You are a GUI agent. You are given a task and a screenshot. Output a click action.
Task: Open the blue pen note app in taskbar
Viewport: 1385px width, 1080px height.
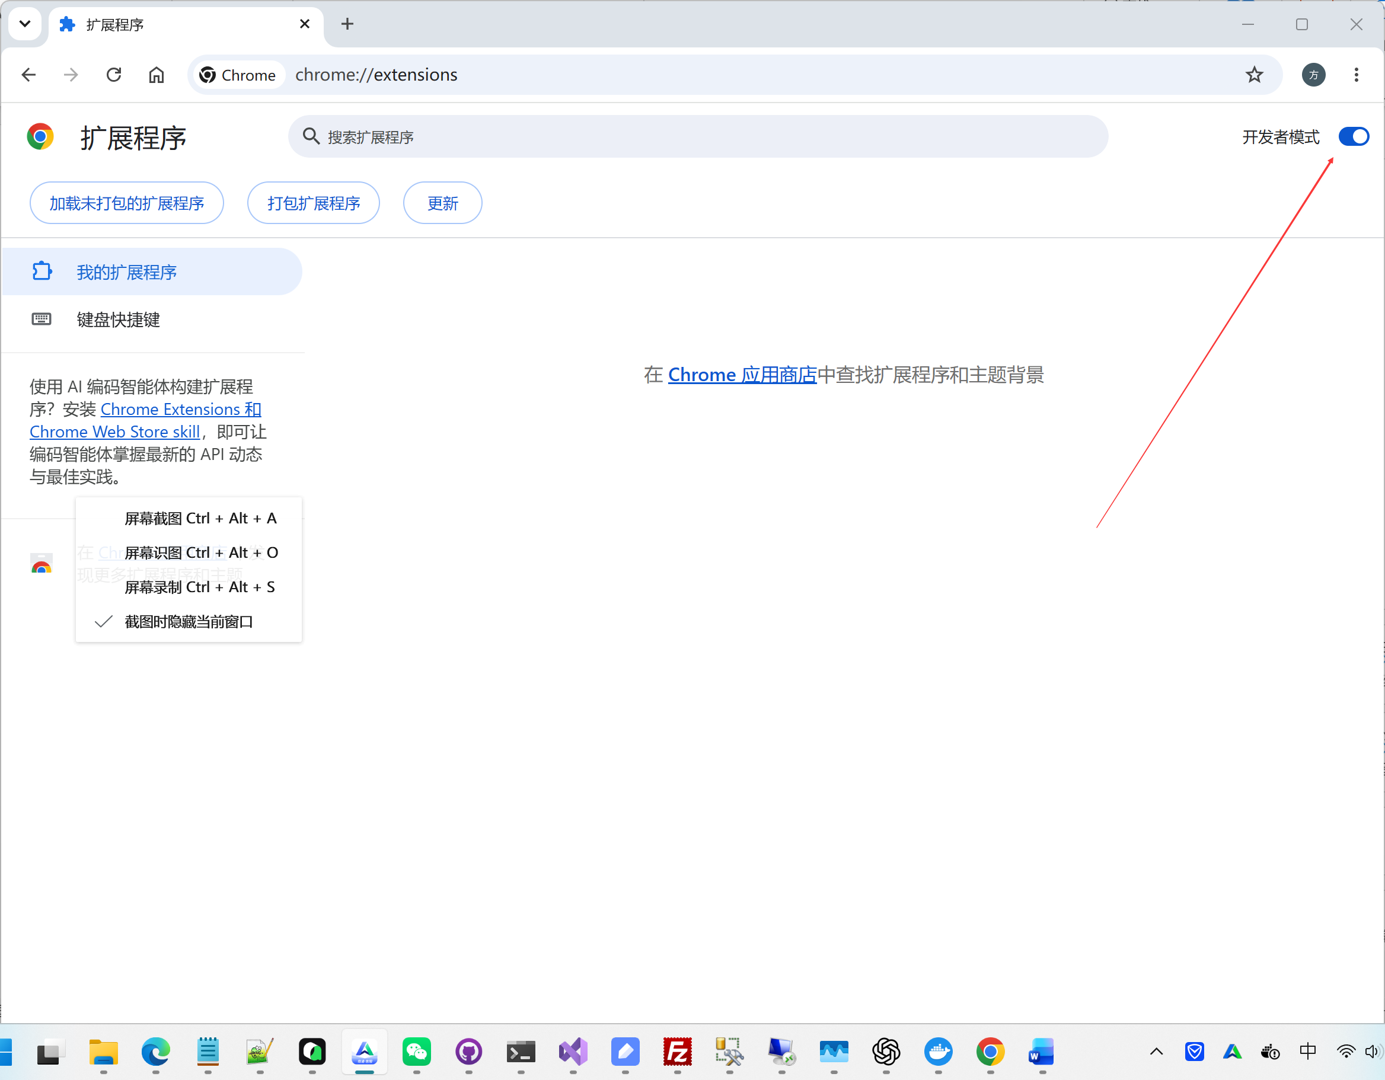625,1053
